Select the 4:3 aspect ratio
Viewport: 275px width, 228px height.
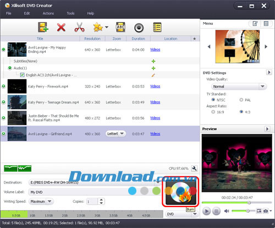click(x=241, y=112)
